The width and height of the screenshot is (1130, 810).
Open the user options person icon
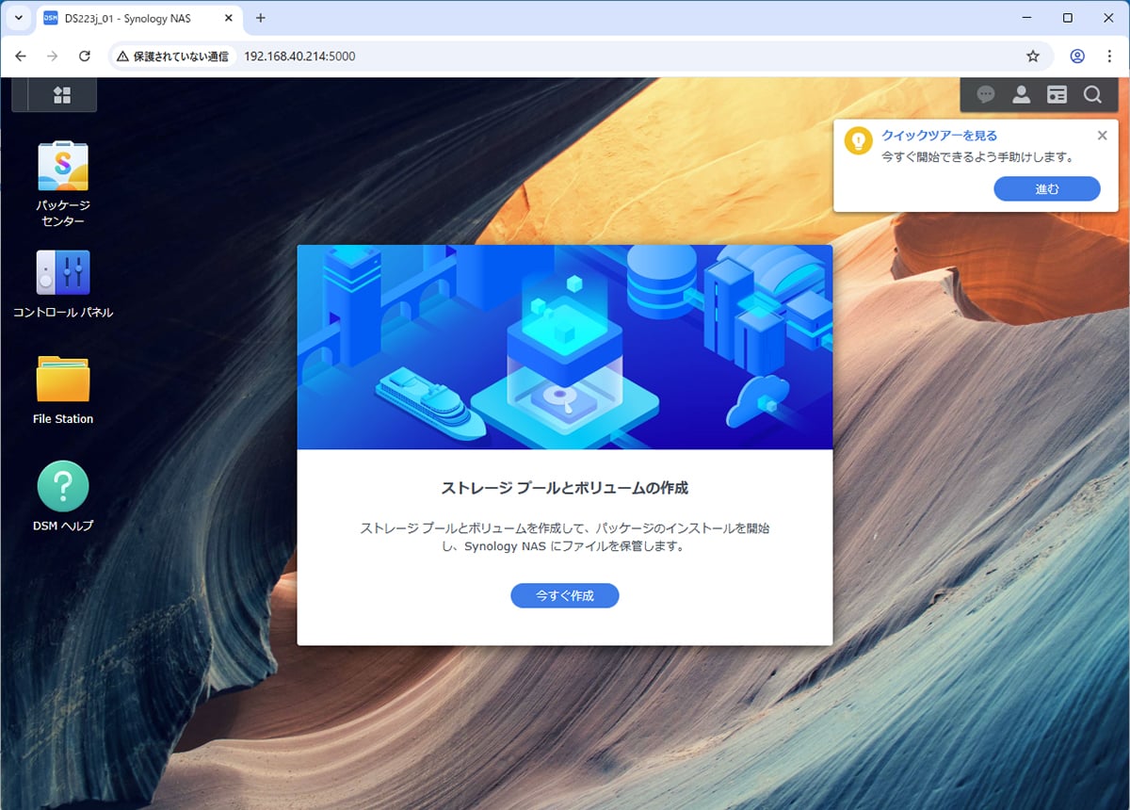1021,94
